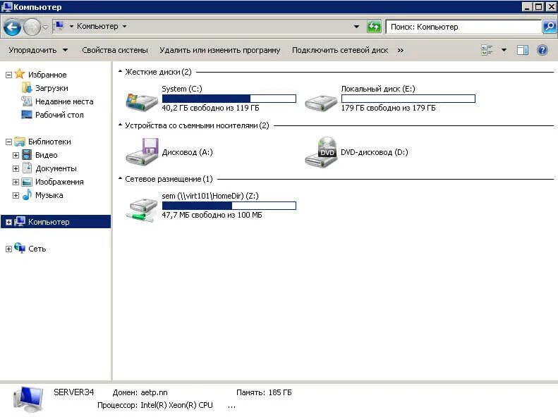Collapse the Избранное tree node
Viewport: 558px width, 417px height.
pos(9,75)
